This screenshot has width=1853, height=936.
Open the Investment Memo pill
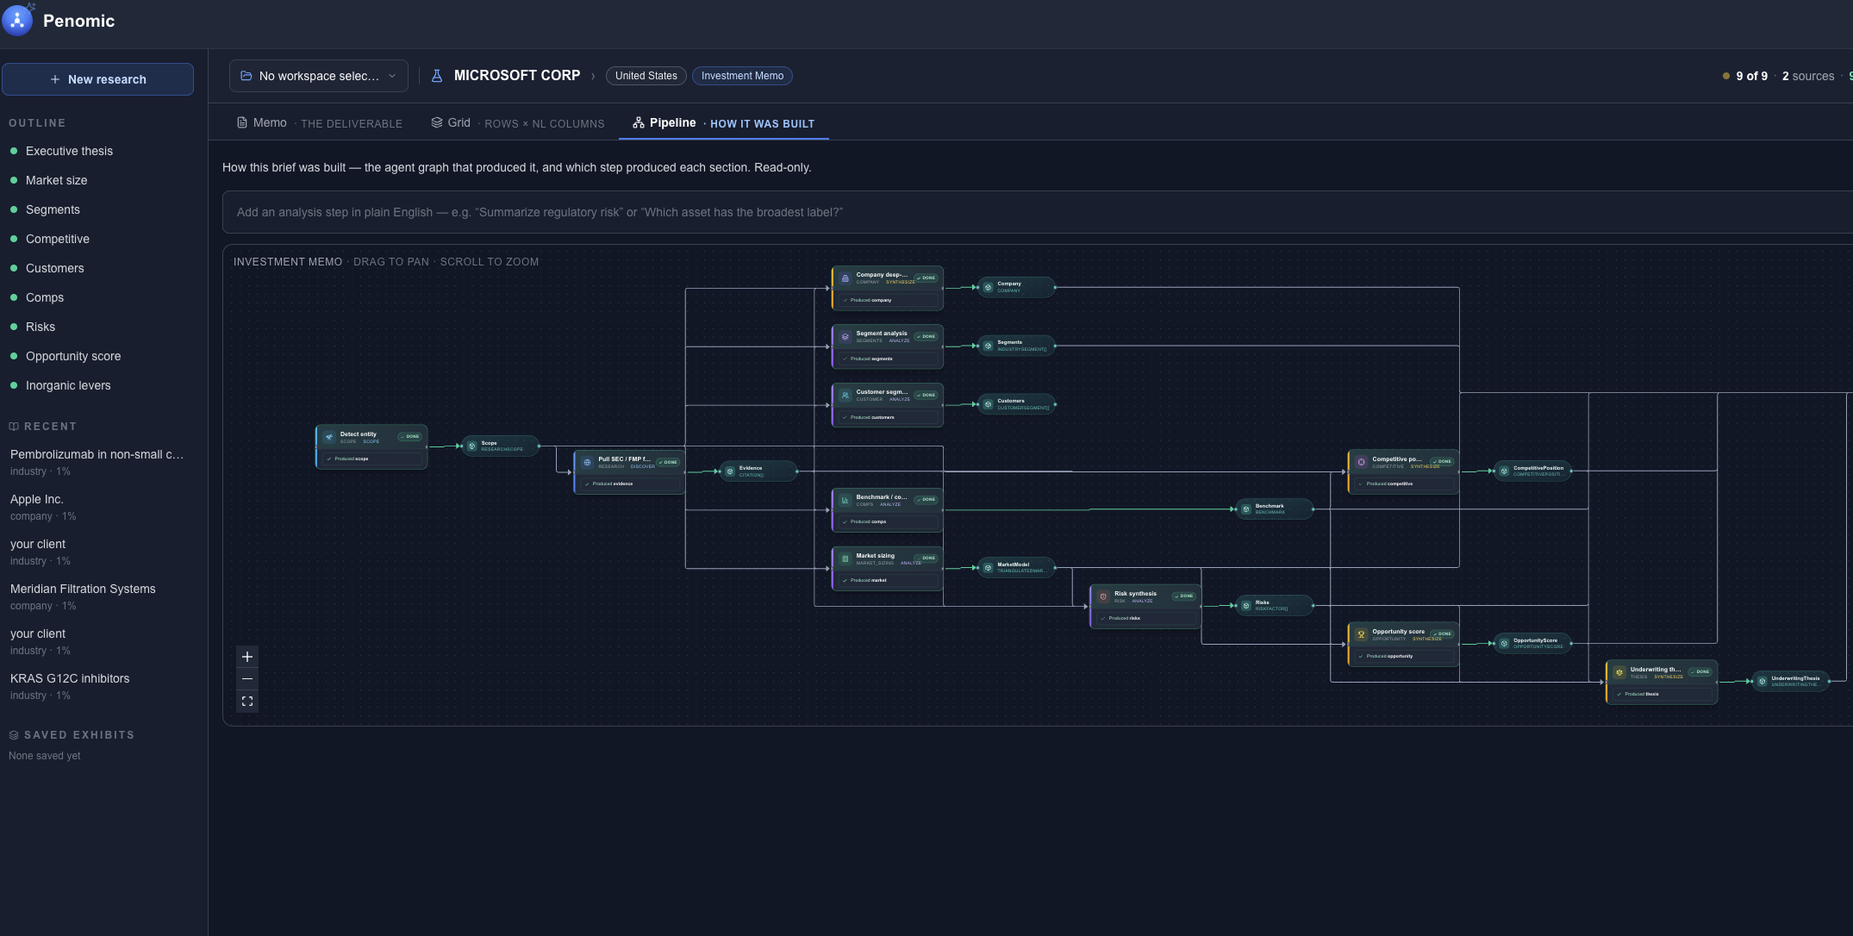[x=742, y=76]
